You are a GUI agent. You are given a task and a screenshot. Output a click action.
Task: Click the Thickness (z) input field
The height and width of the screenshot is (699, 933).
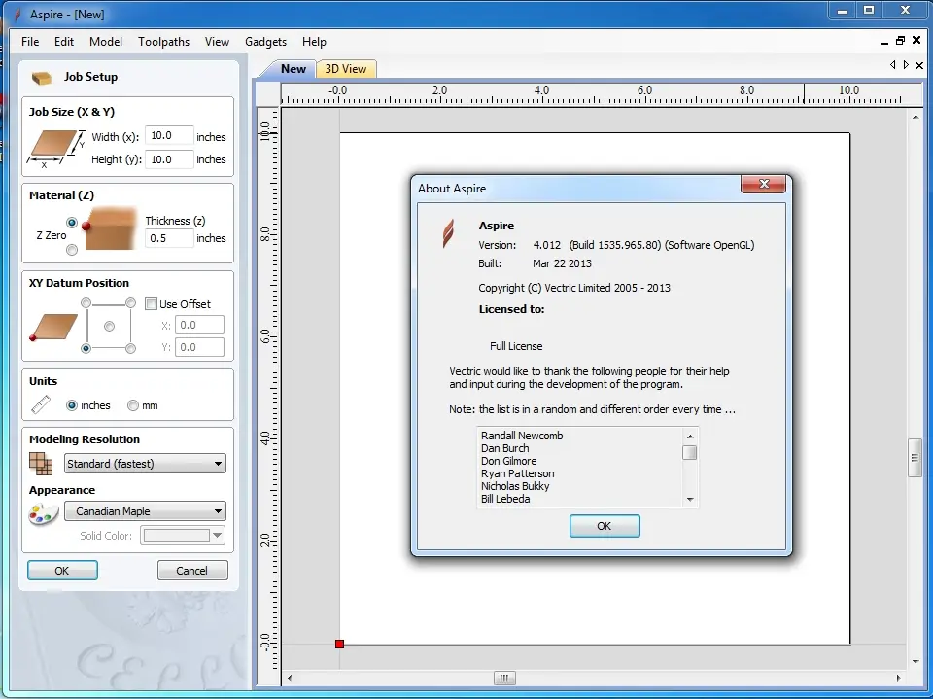[x=169, y=238]
